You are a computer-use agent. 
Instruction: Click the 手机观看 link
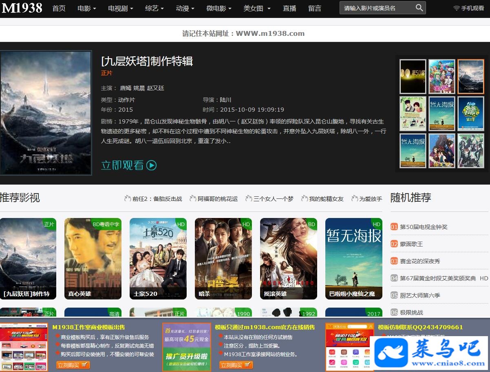point(472,8)
